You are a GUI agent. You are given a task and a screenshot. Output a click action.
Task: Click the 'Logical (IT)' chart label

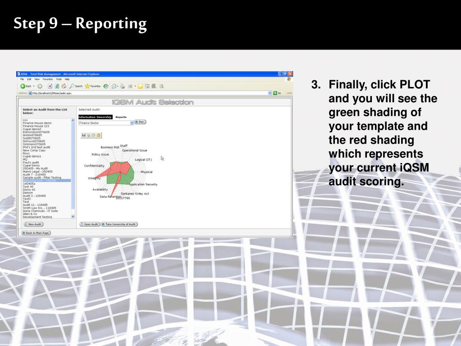143,160
